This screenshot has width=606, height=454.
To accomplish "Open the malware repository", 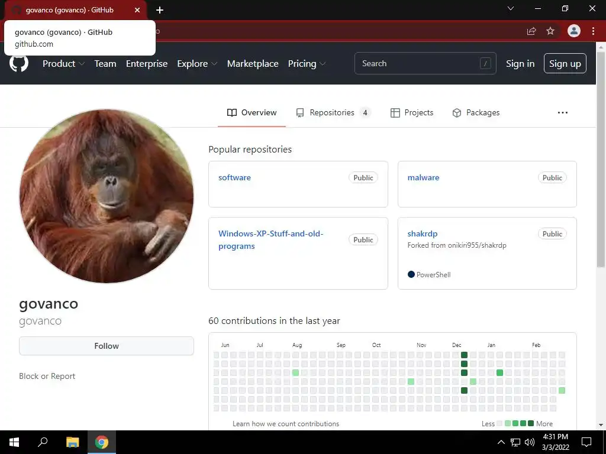I will (x=423, y=177).
